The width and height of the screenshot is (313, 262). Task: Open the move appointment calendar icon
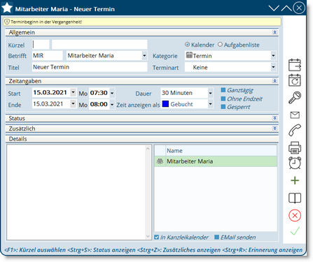pos(295,65)
